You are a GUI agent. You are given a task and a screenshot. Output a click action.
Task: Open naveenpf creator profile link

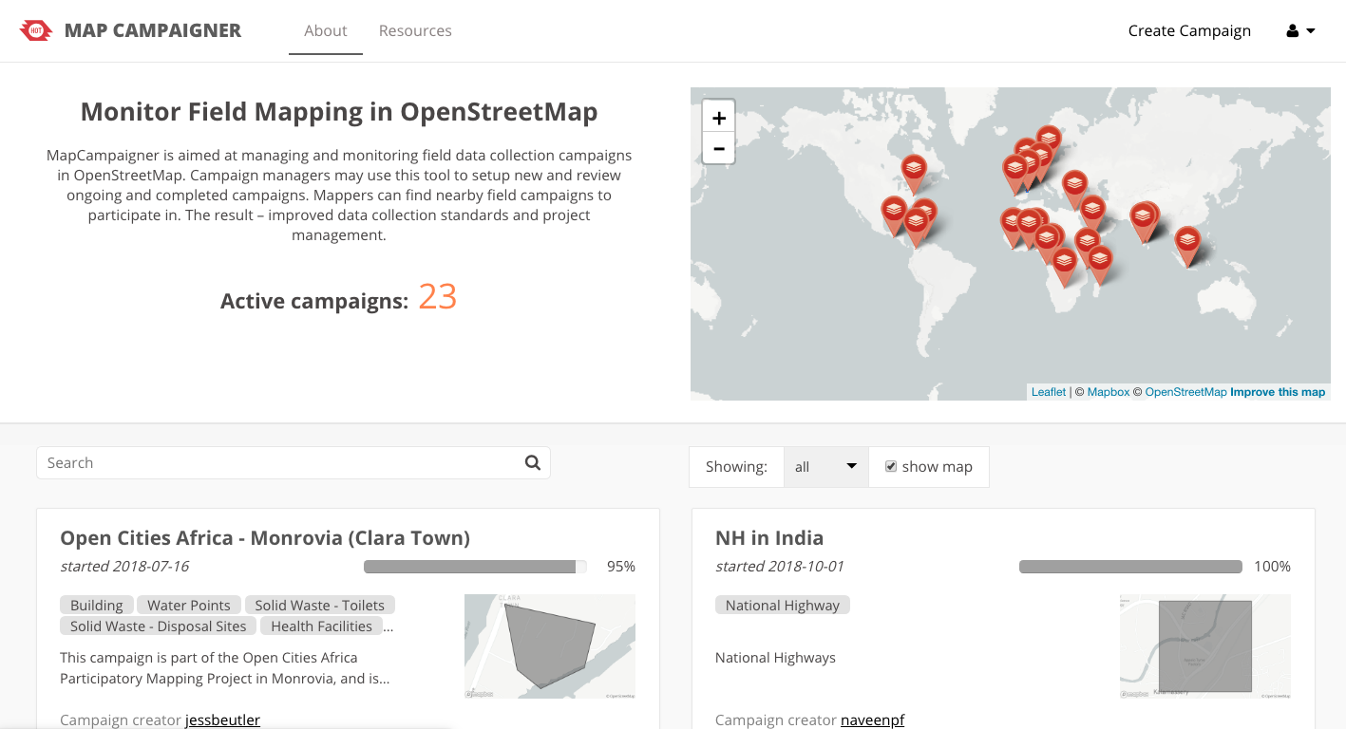click(x=872, y=720)
